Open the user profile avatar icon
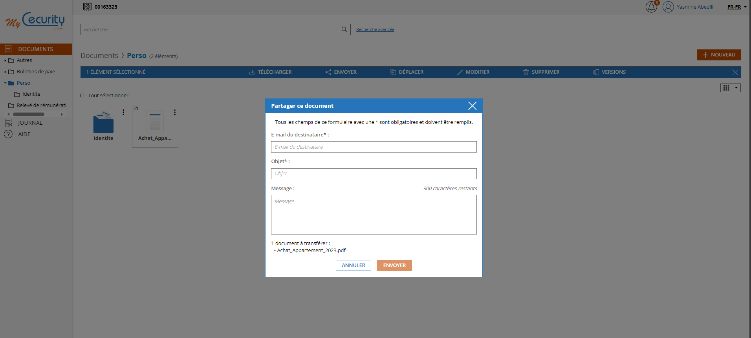The width and height of the screenshot is (751, 338). click(668, 7)
